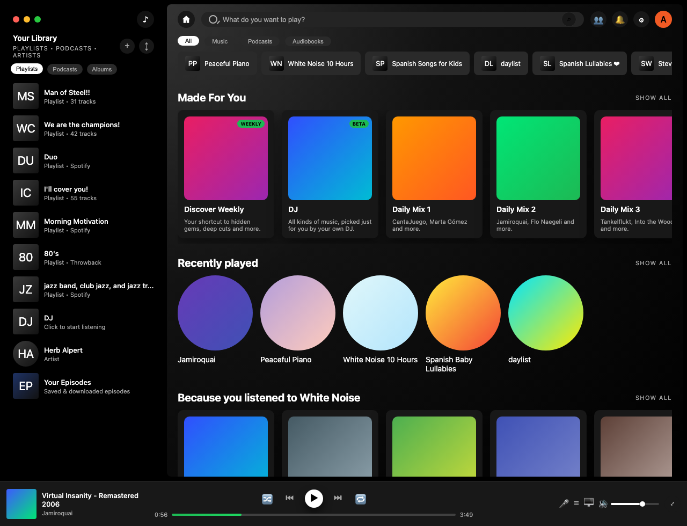Viewport: 687px width, 526px height.
Task: Open the play queue icon
Action: point(576,503)
